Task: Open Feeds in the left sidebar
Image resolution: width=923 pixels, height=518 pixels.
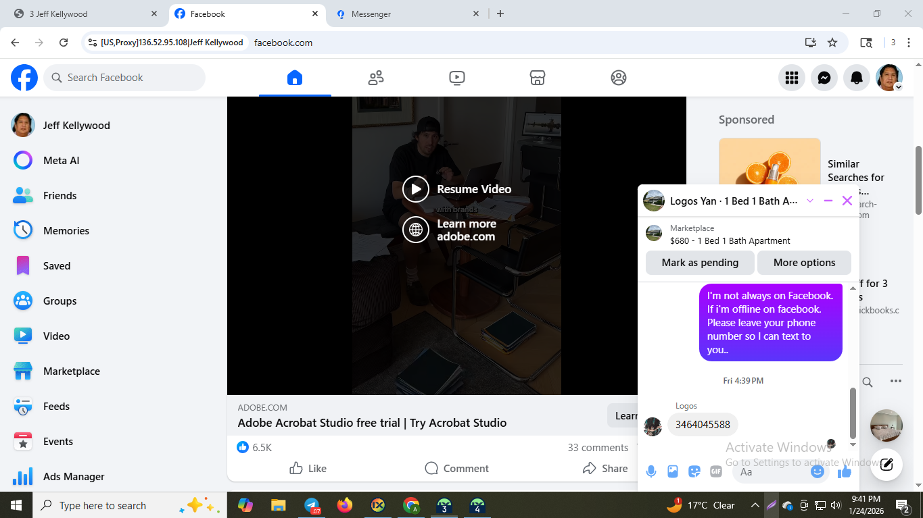Action: [113, 406]
